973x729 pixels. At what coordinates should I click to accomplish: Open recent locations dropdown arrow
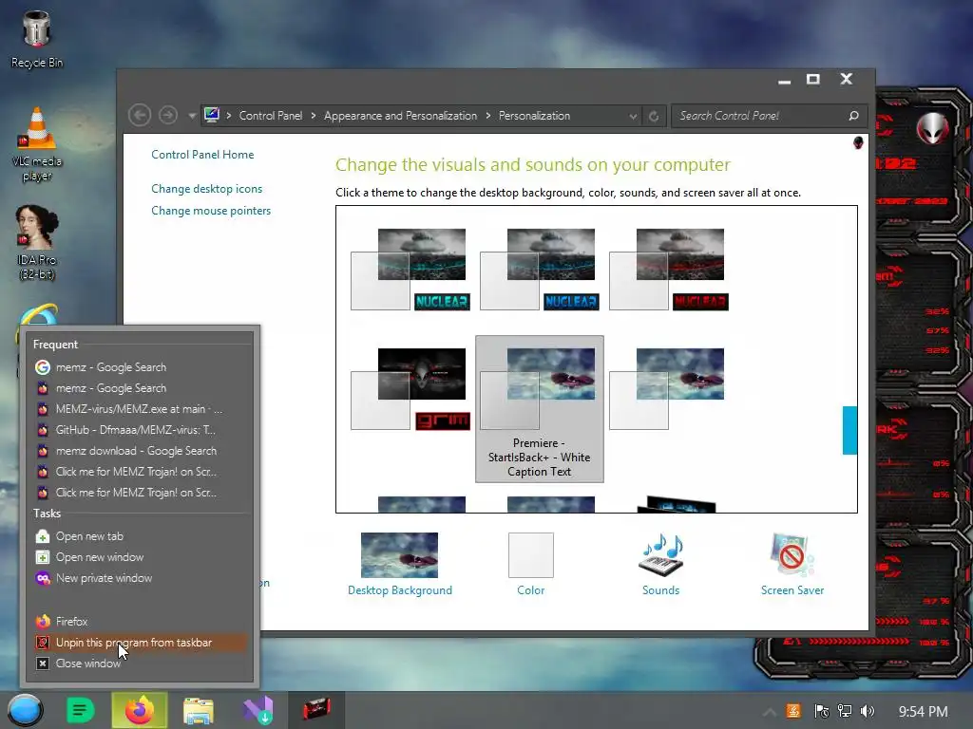pos(192,116)
